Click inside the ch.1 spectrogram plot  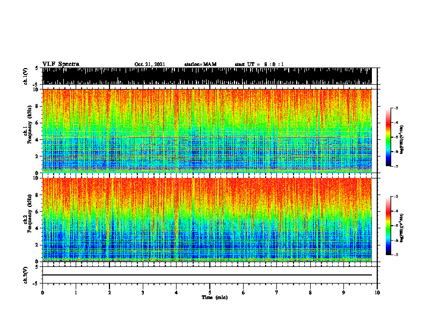pyautogui.click(x=207, y=131)
